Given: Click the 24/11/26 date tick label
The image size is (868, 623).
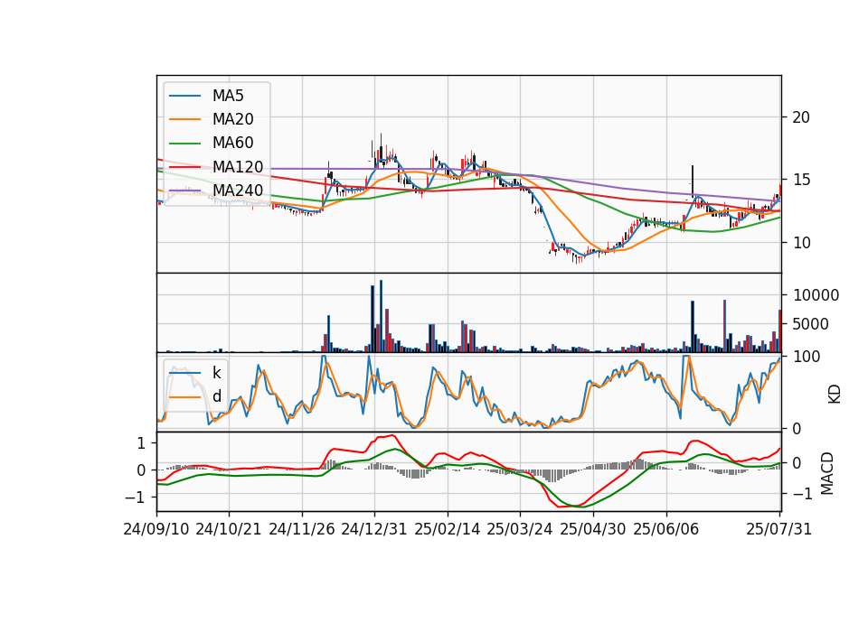Looking at the screenshot, I should tap(302, 529).
